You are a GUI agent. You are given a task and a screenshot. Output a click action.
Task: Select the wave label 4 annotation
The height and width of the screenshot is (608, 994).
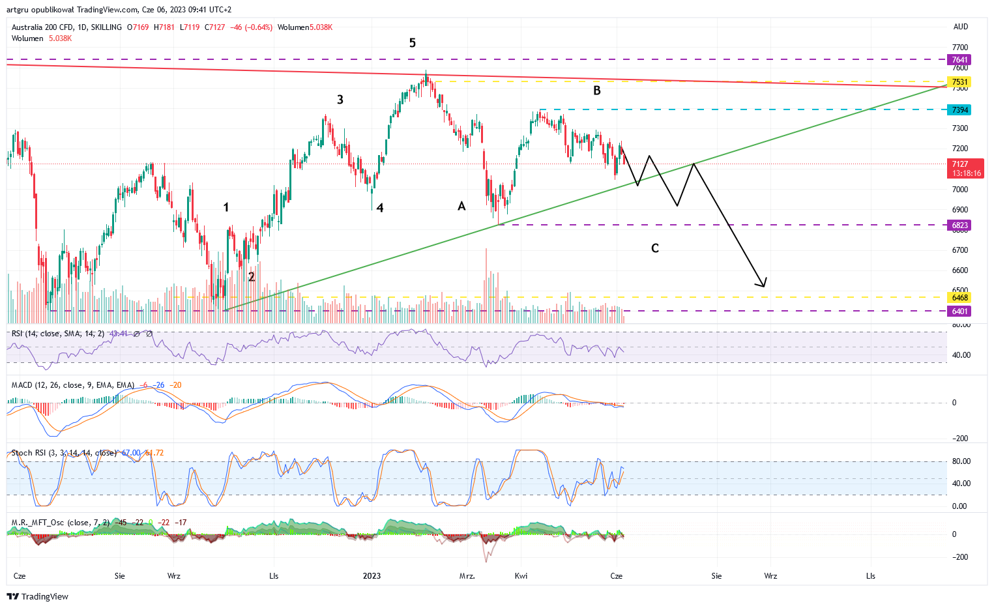(380, 208)
